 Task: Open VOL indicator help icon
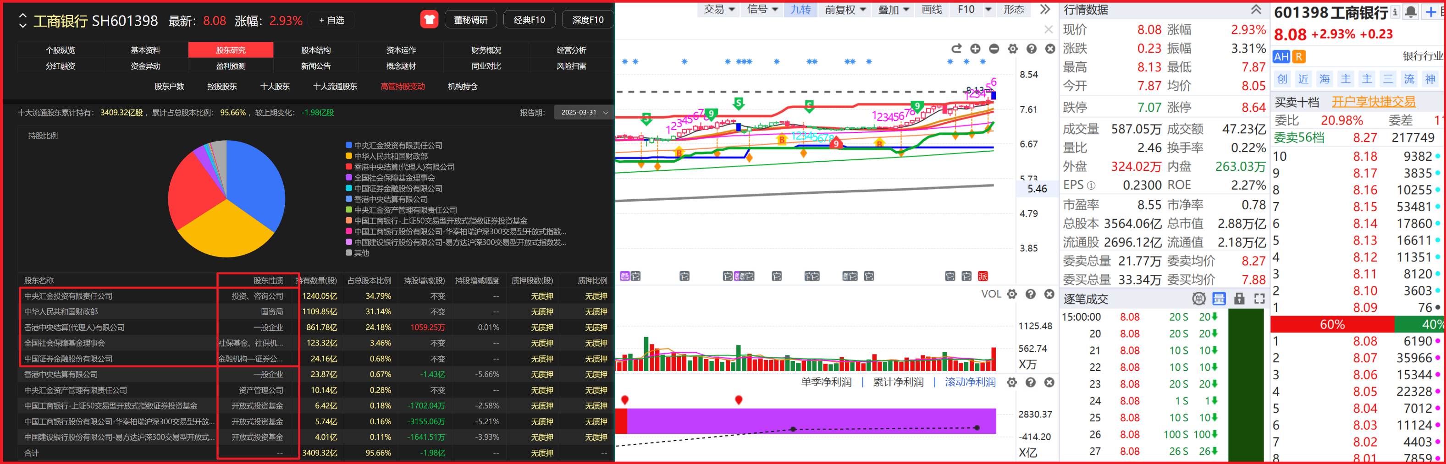pos(1031,294)
